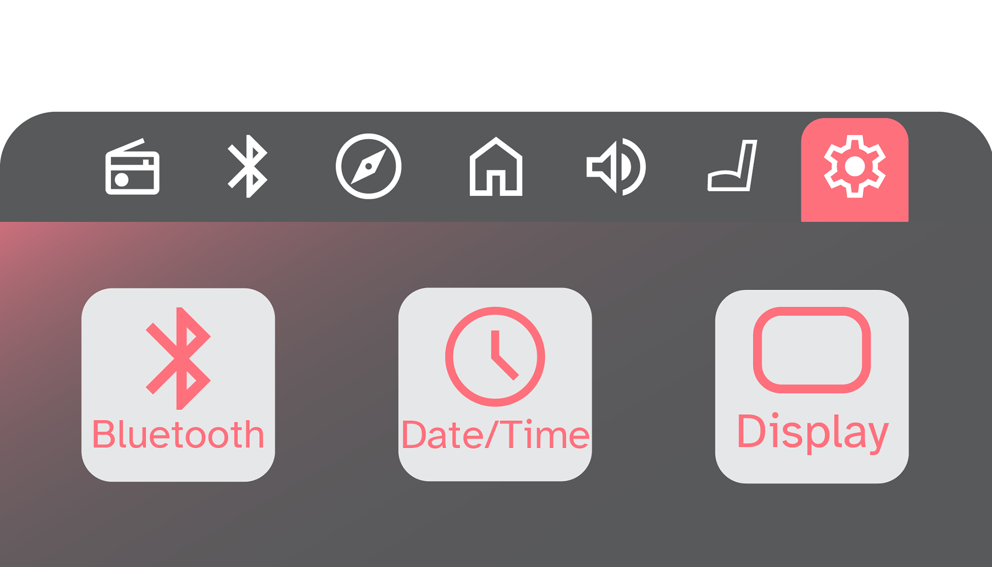
Task: Open the Display settings tile
Action: [x=812, y=386]
